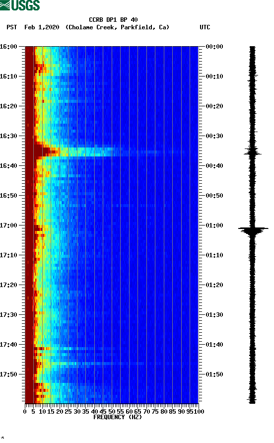The height and width of the screenshot is (443, 274).
Task: Click the 16:50 PST time label
Action: [8, 196]
